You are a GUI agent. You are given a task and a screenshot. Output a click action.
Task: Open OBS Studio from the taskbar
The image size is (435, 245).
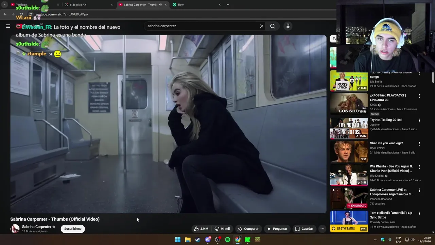[x=218, y=240]
